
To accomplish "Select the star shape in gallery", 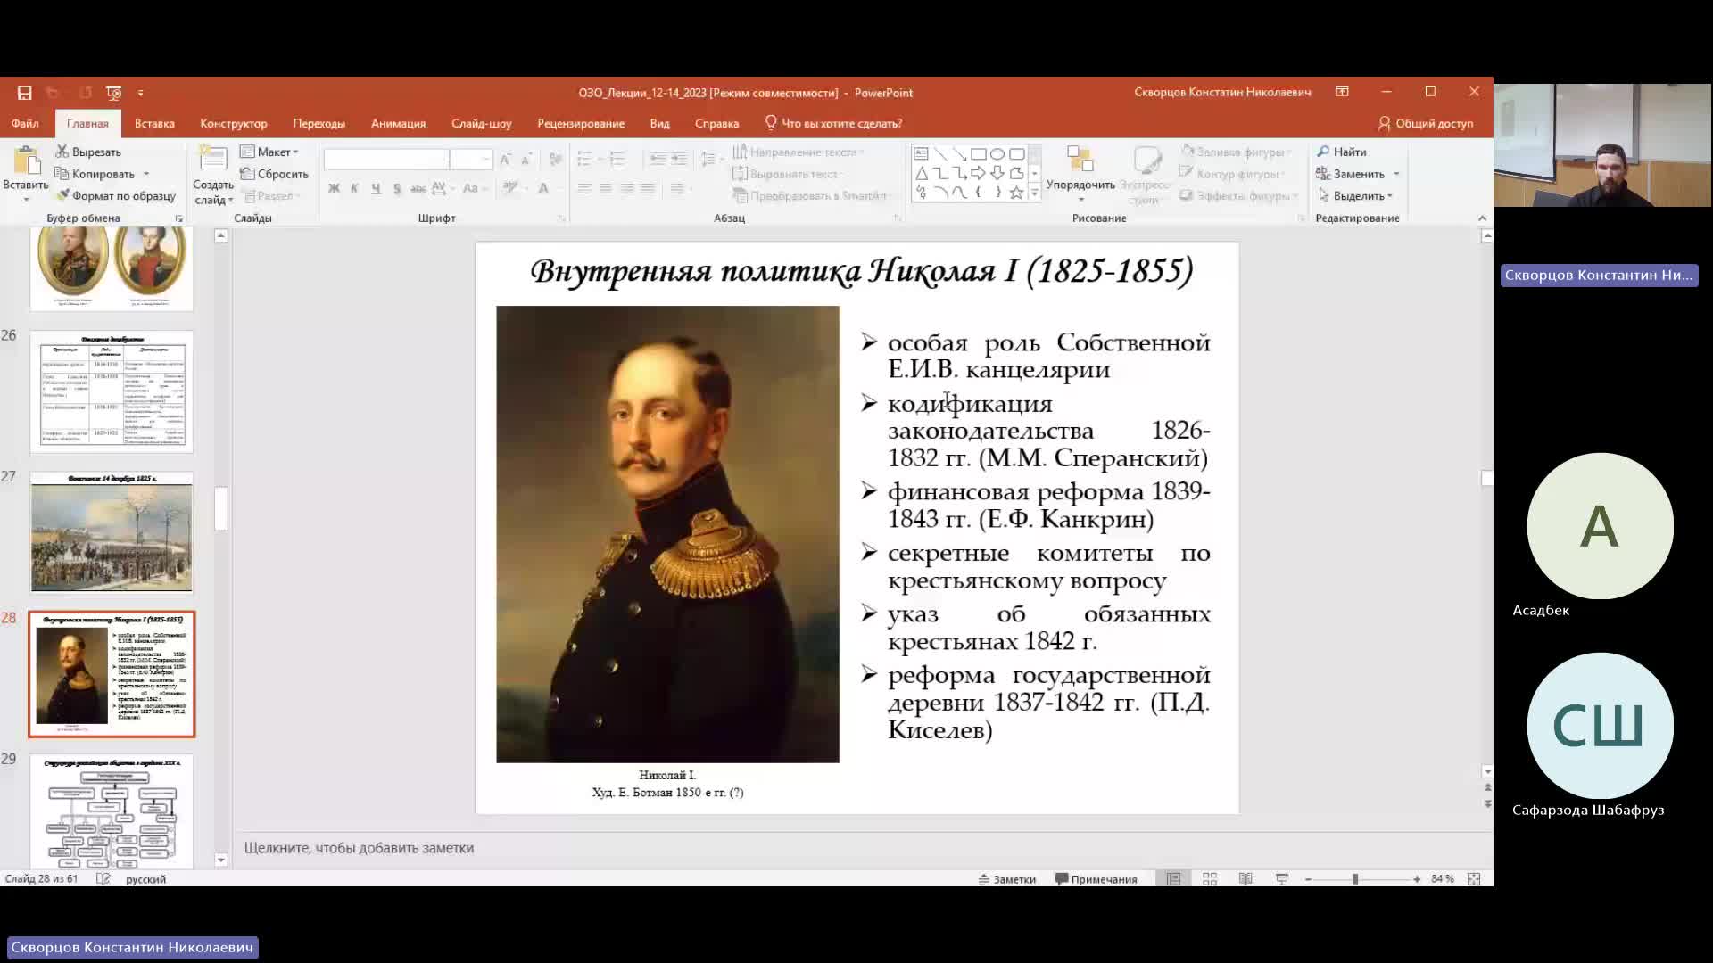I will coord(1016,192).
